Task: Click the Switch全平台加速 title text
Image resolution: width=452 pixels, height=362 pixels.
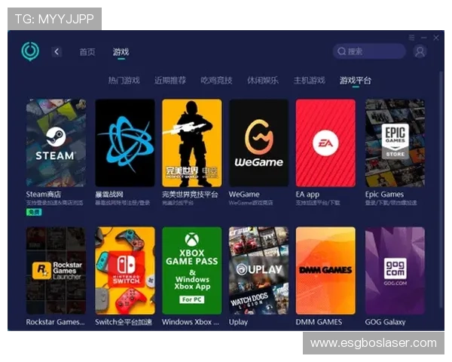Action: point(124,322)
